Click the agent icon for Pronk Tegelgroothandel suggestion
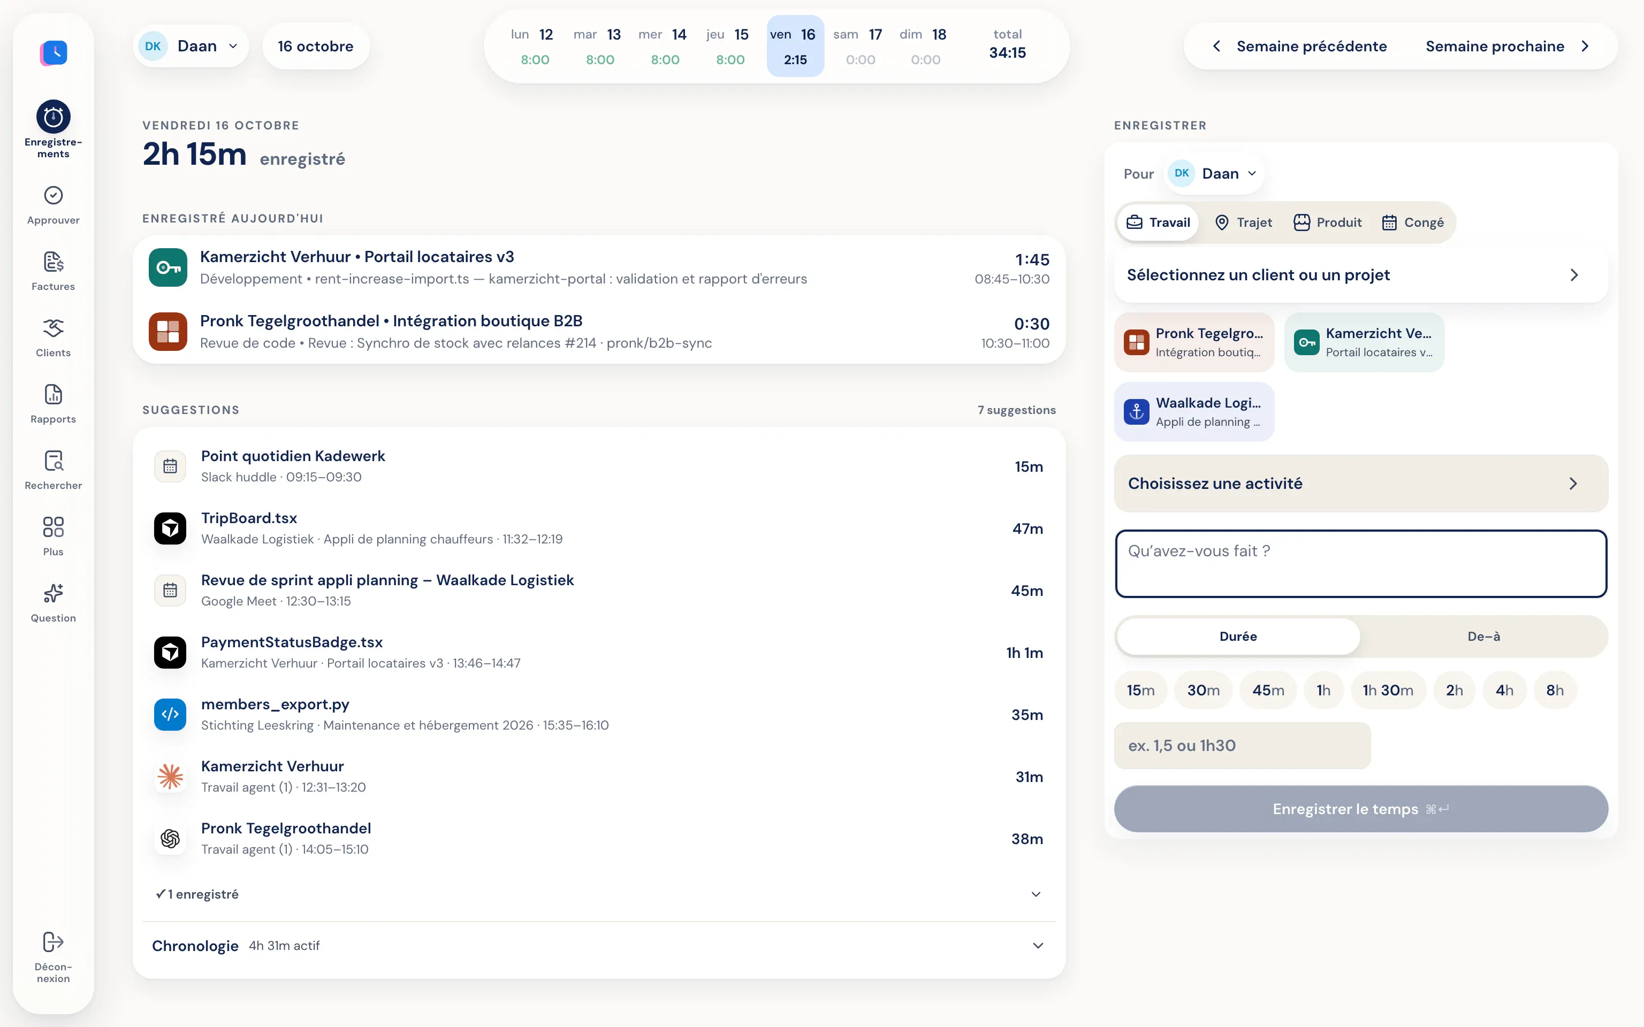The height and width of the screenshot is (1027, 1644). 170,839
